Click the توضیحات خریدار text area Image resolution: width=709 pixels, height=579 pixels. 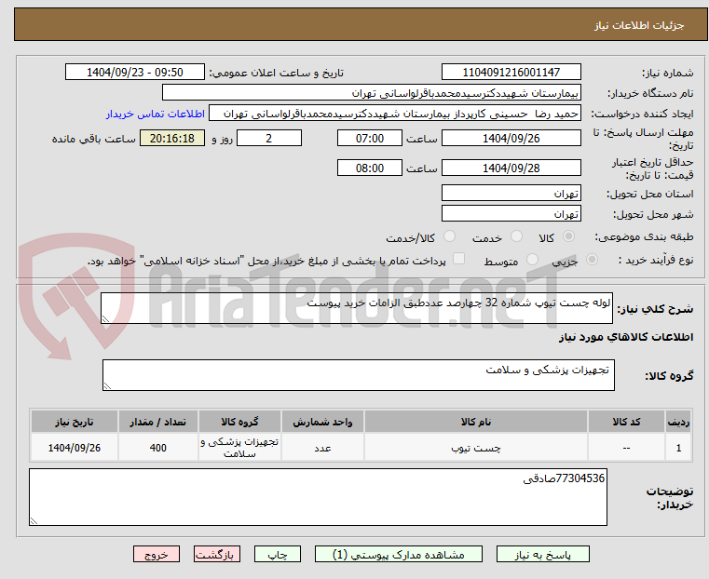(x=318, y=497)
